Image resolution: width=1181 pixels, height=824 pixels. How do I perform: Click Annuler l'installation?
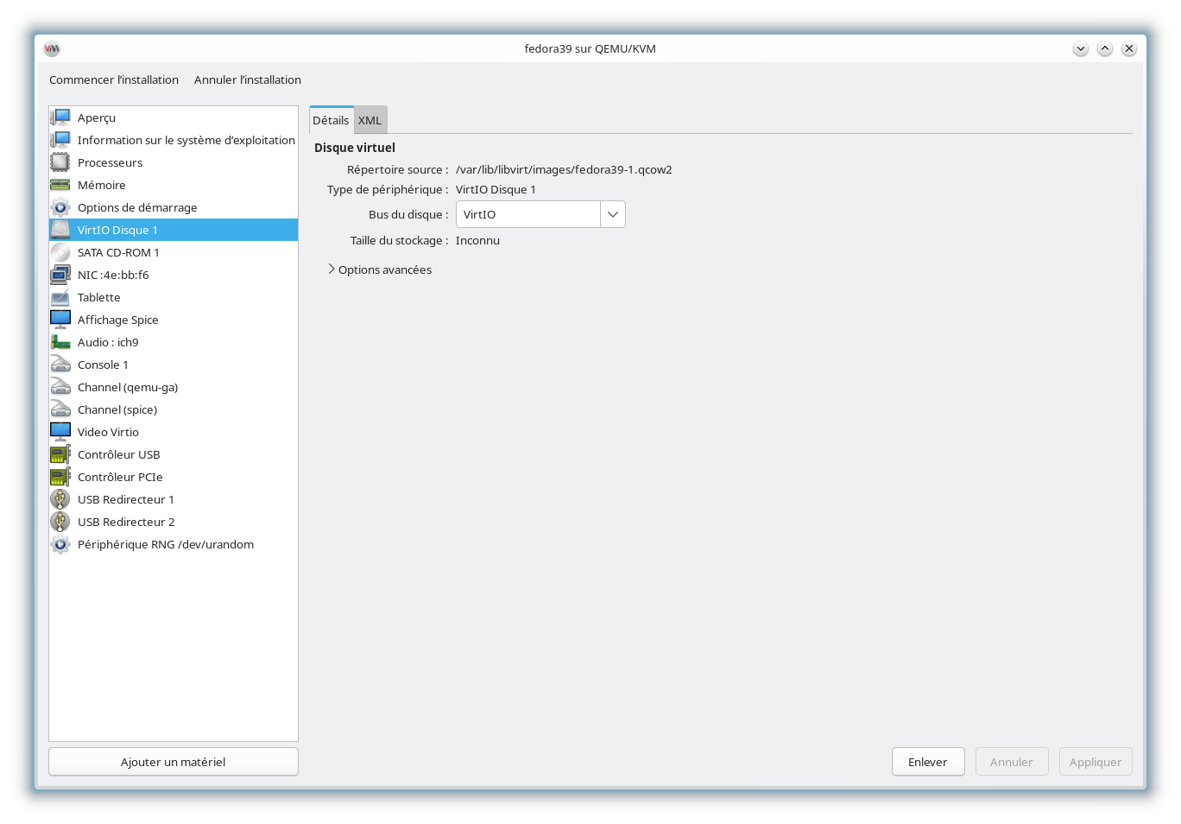pos(248,79)
